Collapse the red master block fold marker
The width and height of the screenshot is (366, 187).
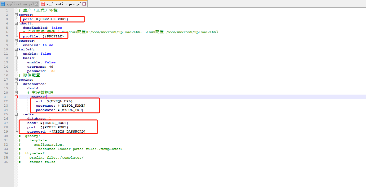pyautogui.click(x=16, y=97)
